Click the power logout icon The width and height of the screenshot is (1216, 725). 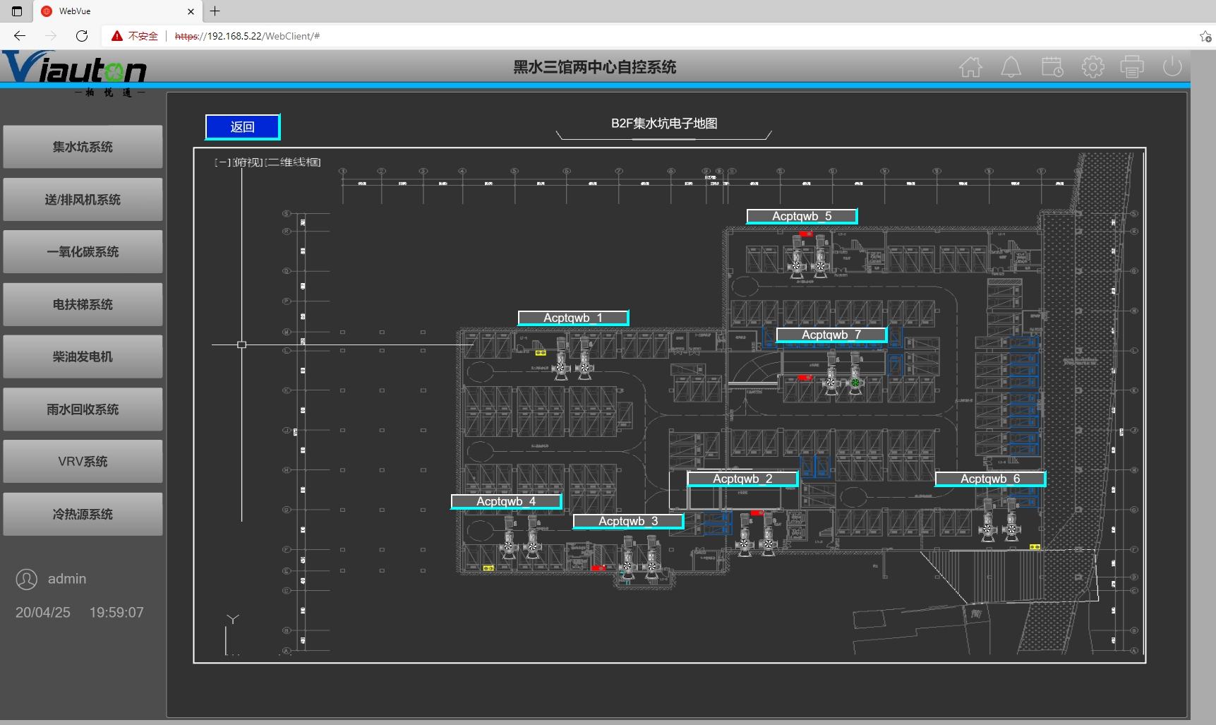click(1172, 67)
